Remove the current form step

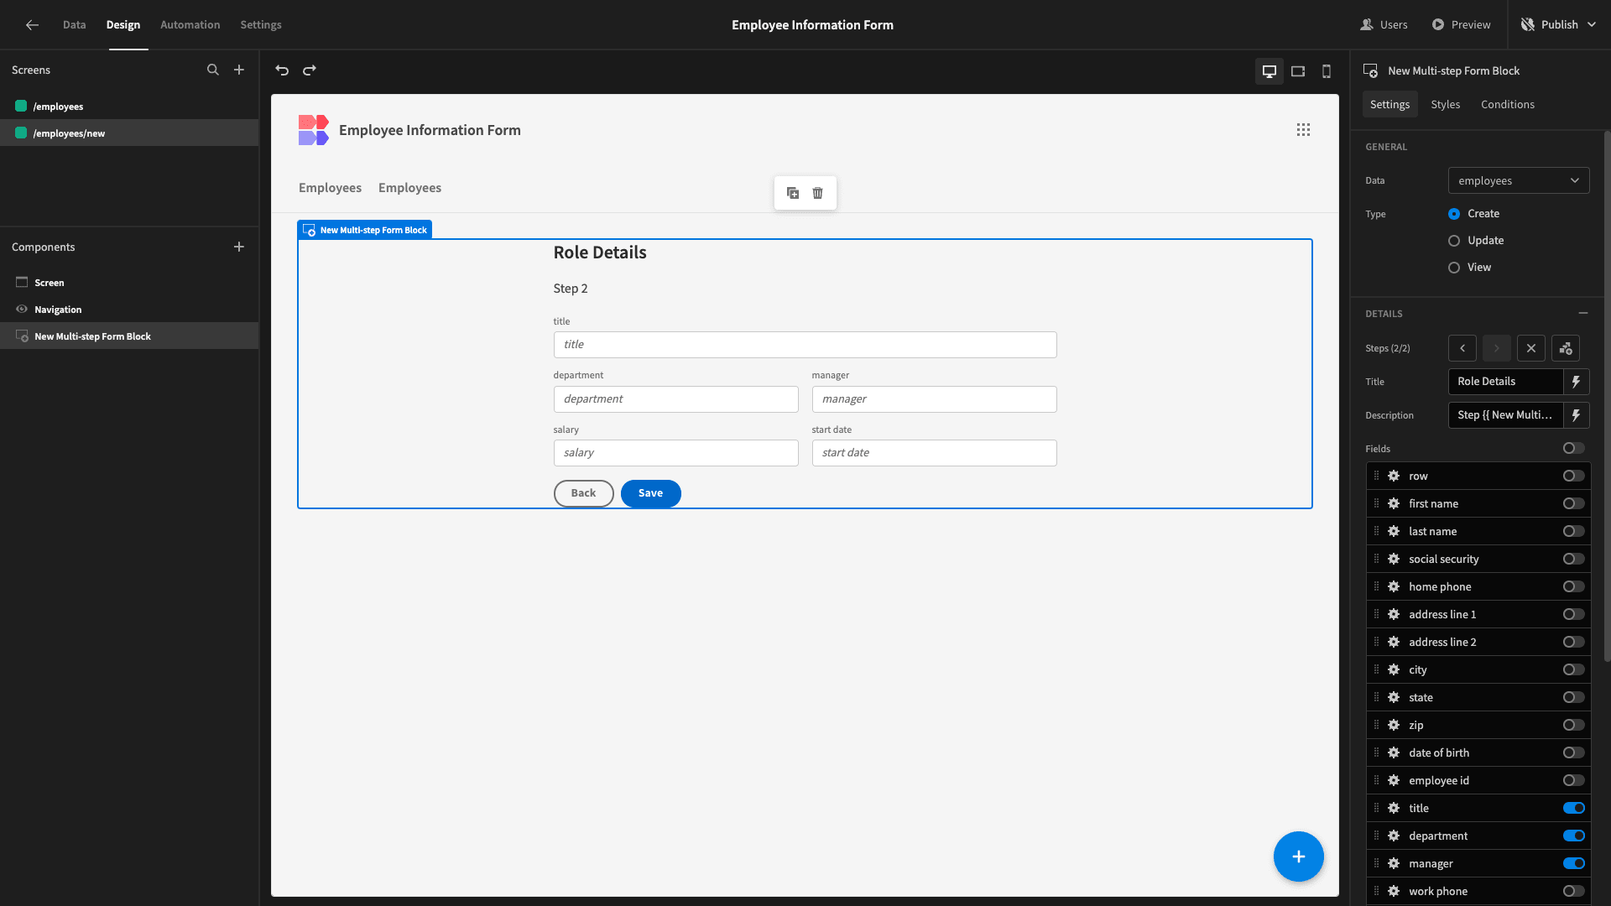click(1531, 348)
